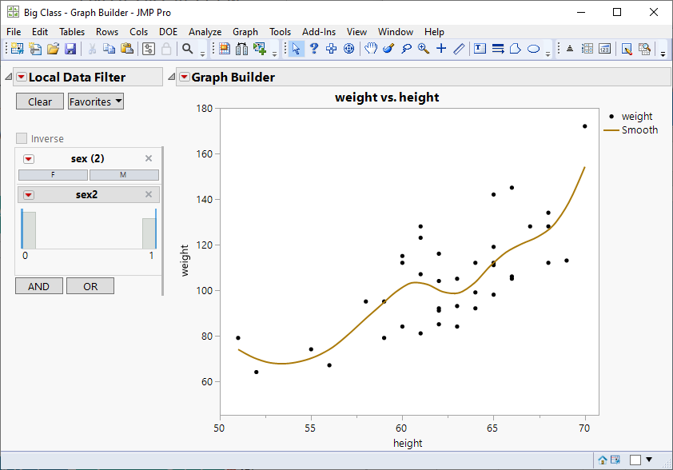Select the Arrow lines annotation tool
The width and height of the screenshot is (673, 470).
coord(498,49)
